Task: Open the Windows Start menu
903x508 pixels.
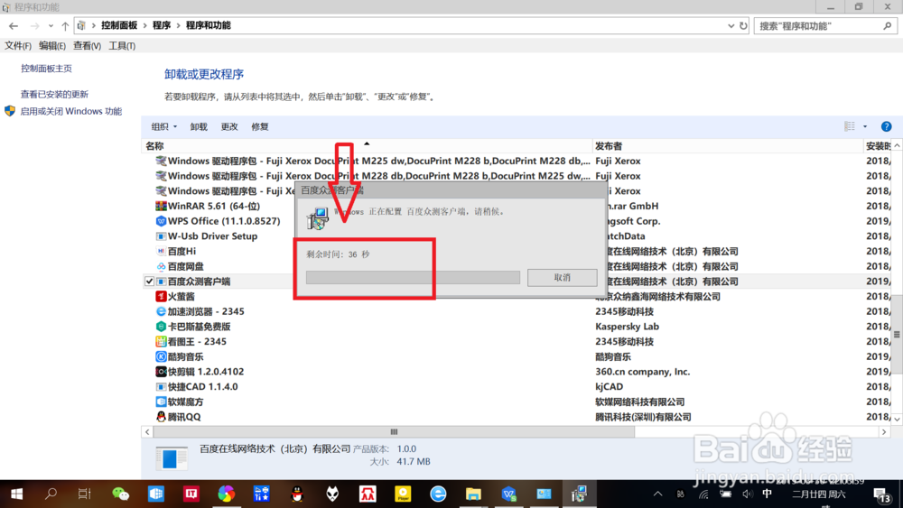Action: pos(16,494)
